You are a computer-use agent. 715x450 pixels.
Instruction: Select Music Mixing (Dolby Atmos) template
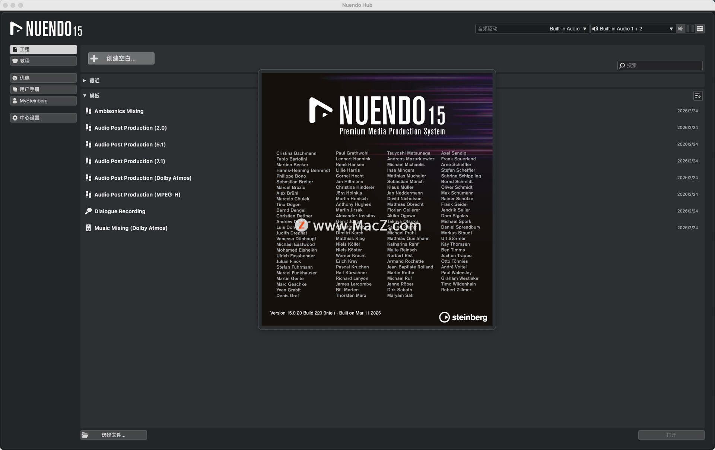pos(131,228)
